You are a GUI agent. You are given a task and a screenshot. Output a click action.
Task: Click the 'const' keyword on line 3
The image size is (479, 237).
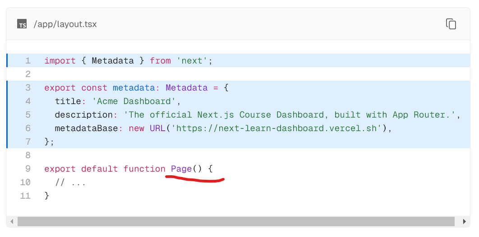pyautogui.click(x=94, y=88)
